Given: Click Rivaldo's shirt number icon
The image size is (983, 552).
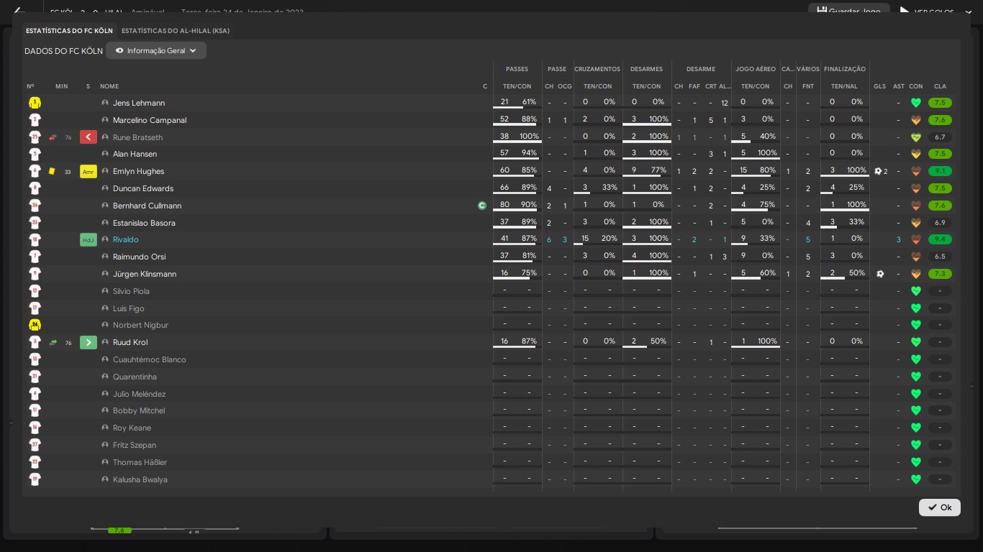Looking at the screenshot, I should coord(35,240).
